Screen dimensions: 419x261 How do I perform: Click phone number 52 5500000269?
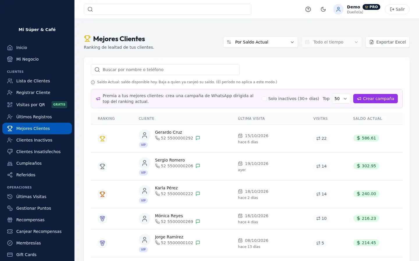click(x=177, y=222)
